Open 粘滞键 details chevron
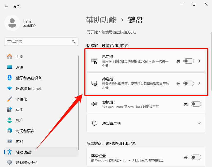 click(199, 61)
